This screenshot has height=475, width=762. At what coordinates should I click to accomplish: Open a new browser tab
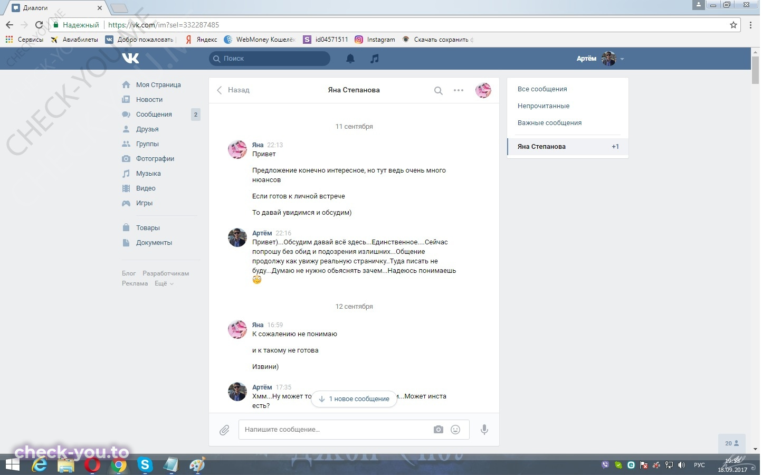(x=119, y=8)
